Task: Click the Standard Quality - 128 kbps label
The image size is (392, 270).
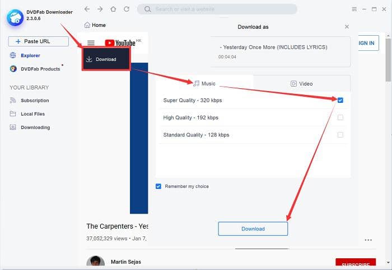Action: (x=196, y=135)
